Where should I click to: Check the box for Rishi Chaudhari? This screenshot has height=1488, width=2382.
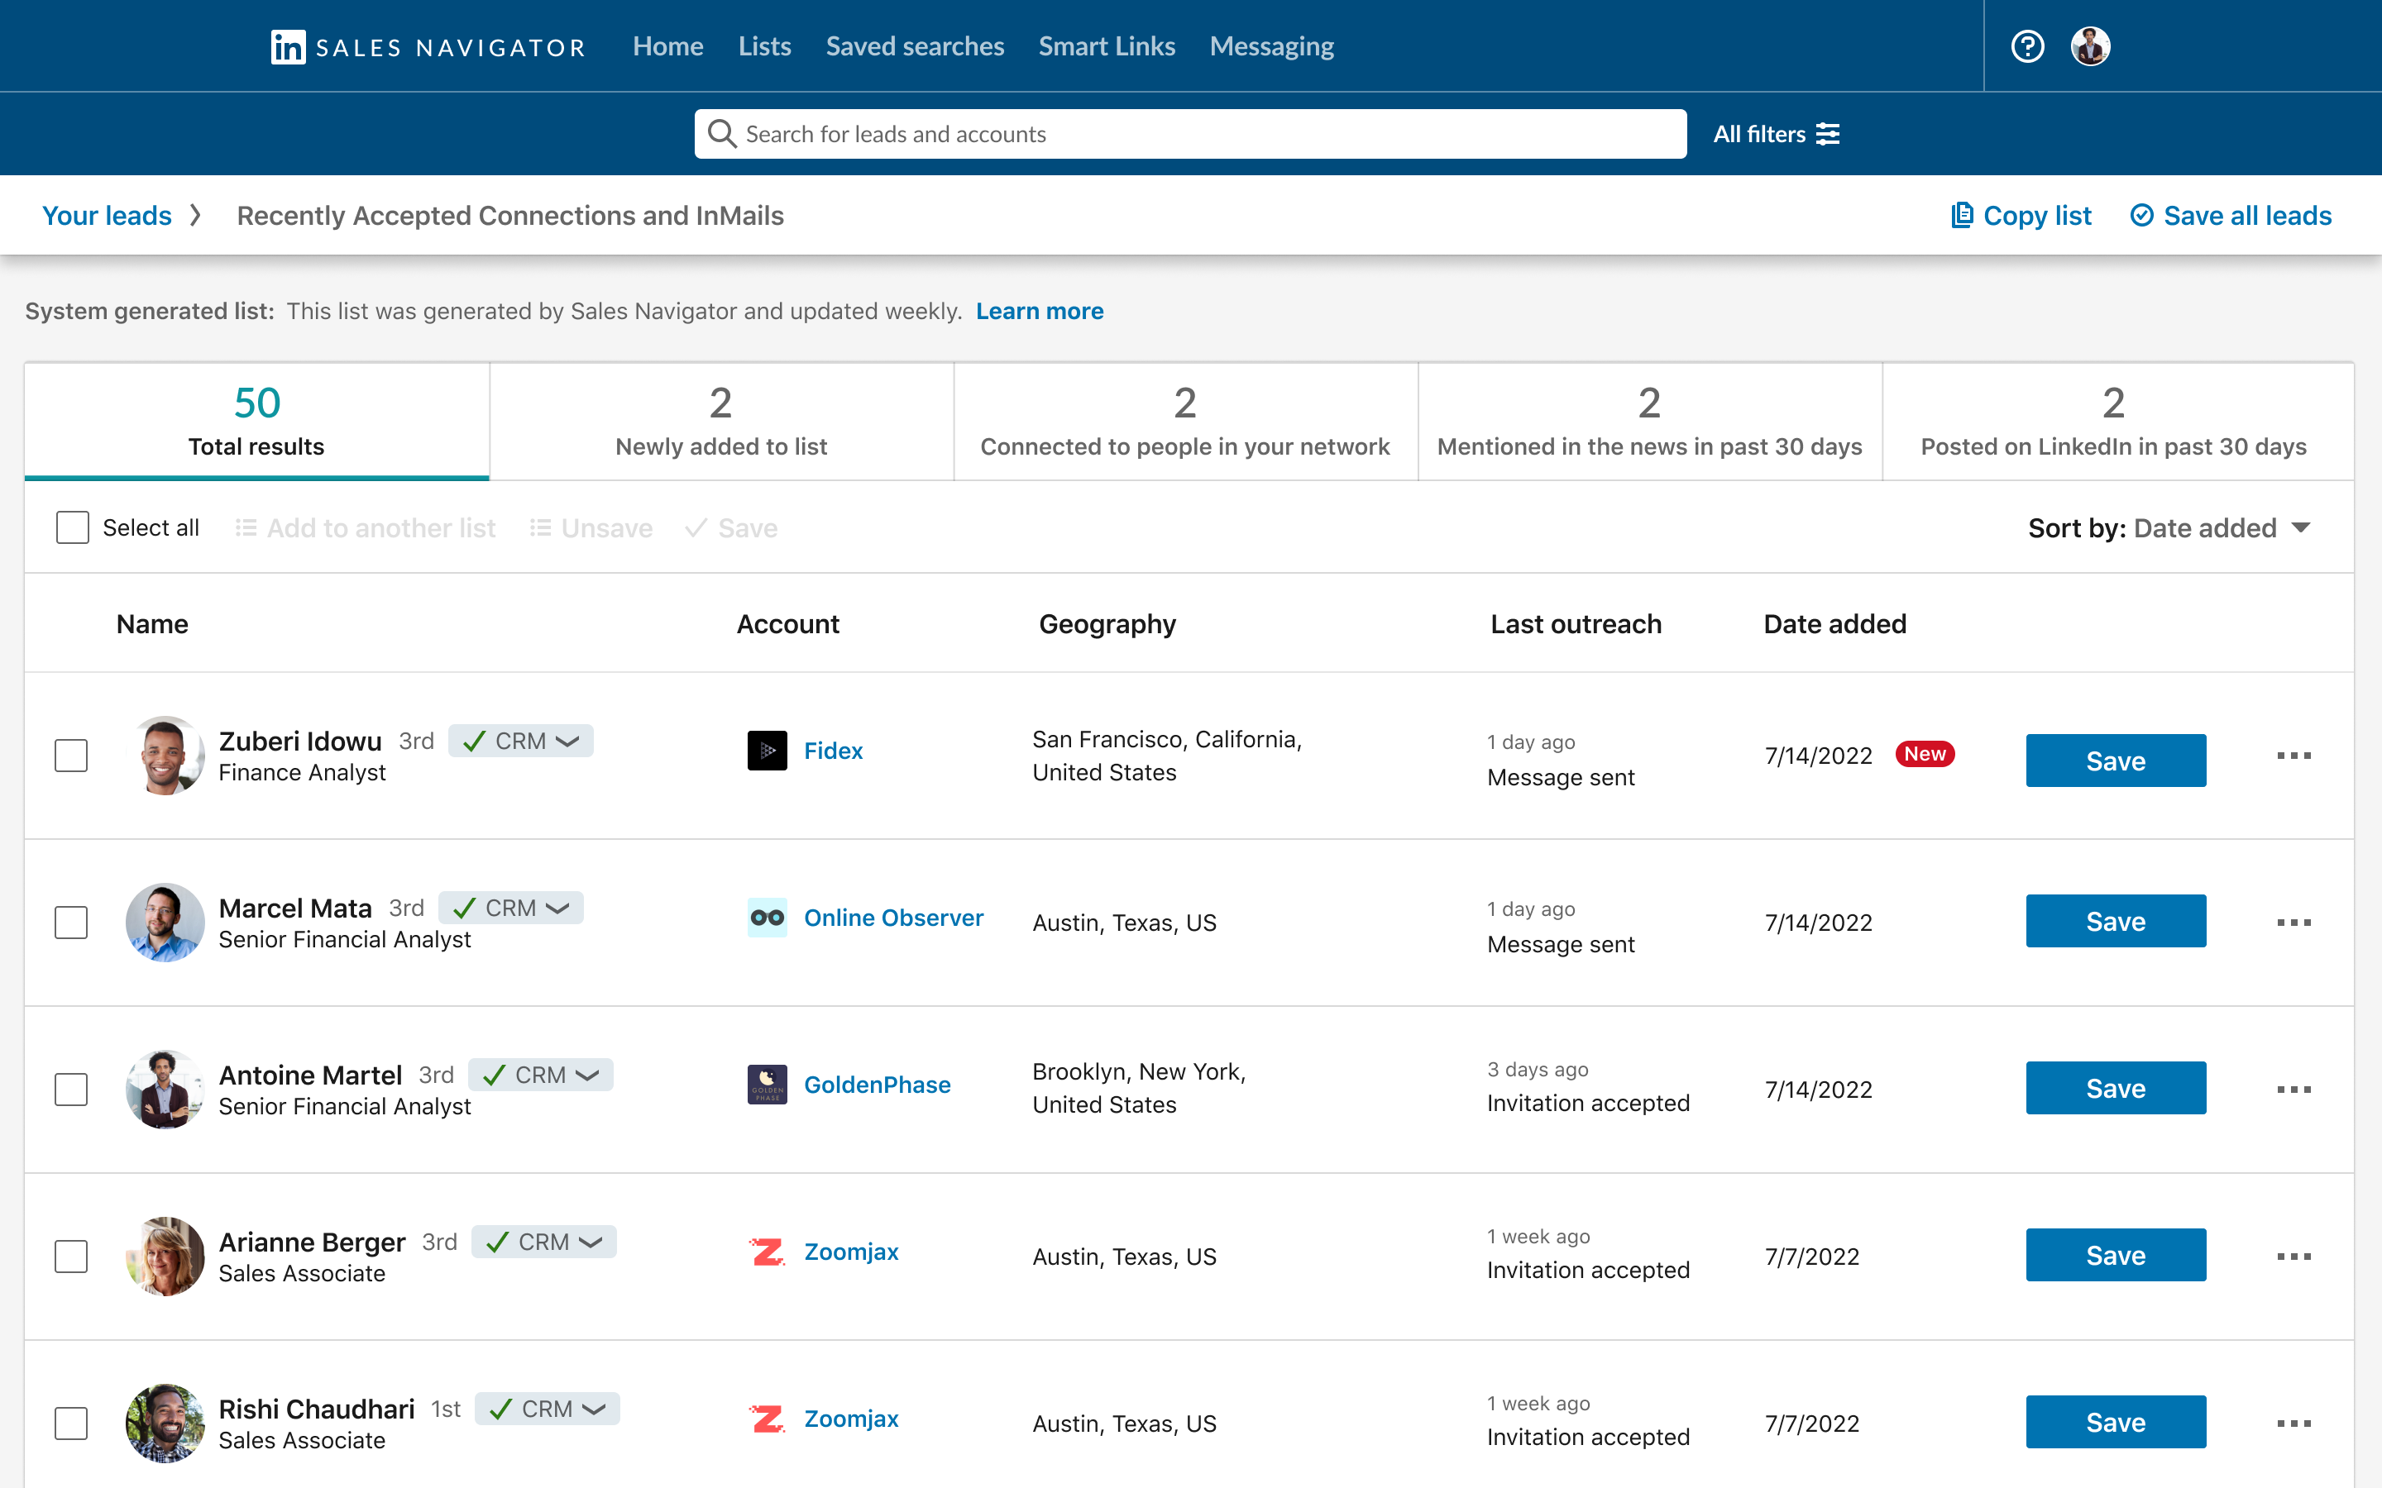click(71, 1423)
